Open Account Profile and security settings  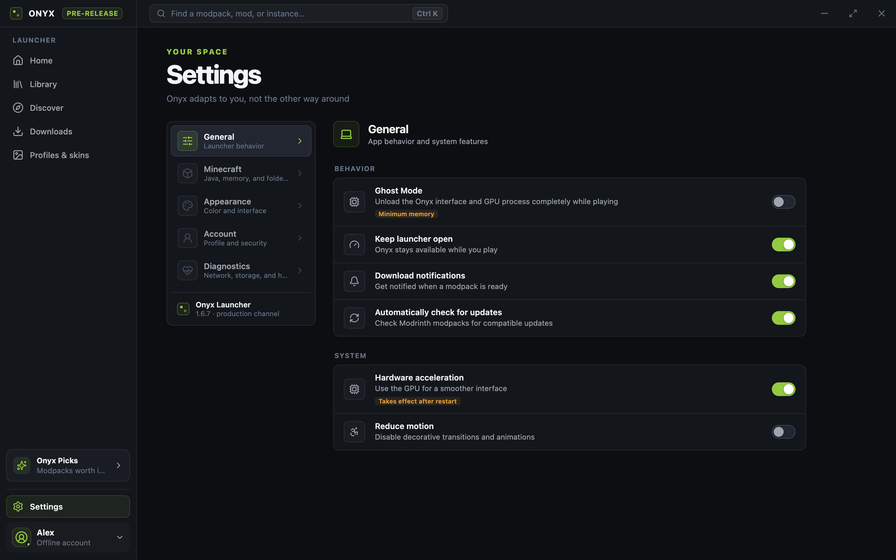(x=241, y=238)
